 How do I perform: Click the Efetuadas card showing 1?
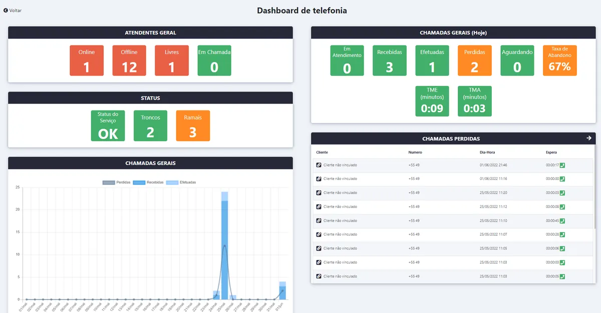432,60
